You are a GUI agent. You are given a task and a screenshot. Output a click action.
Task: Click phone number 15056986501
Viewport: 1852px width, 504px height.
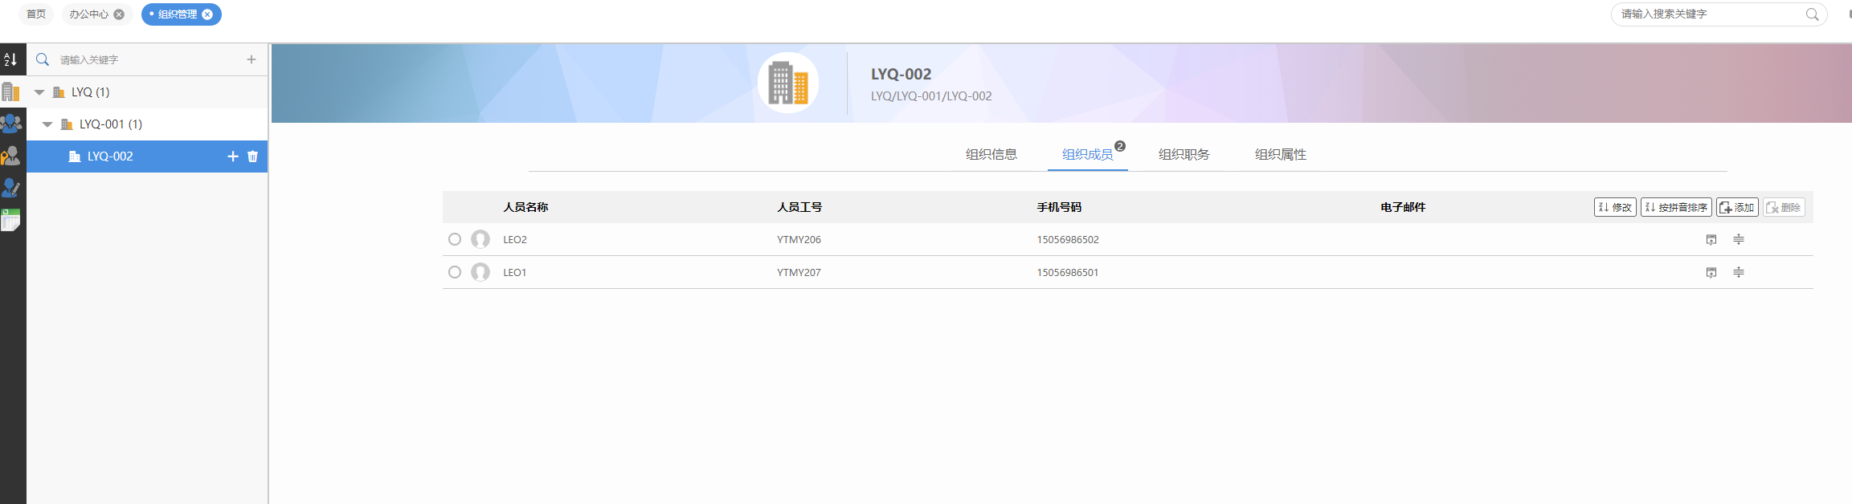[1068, 273]
